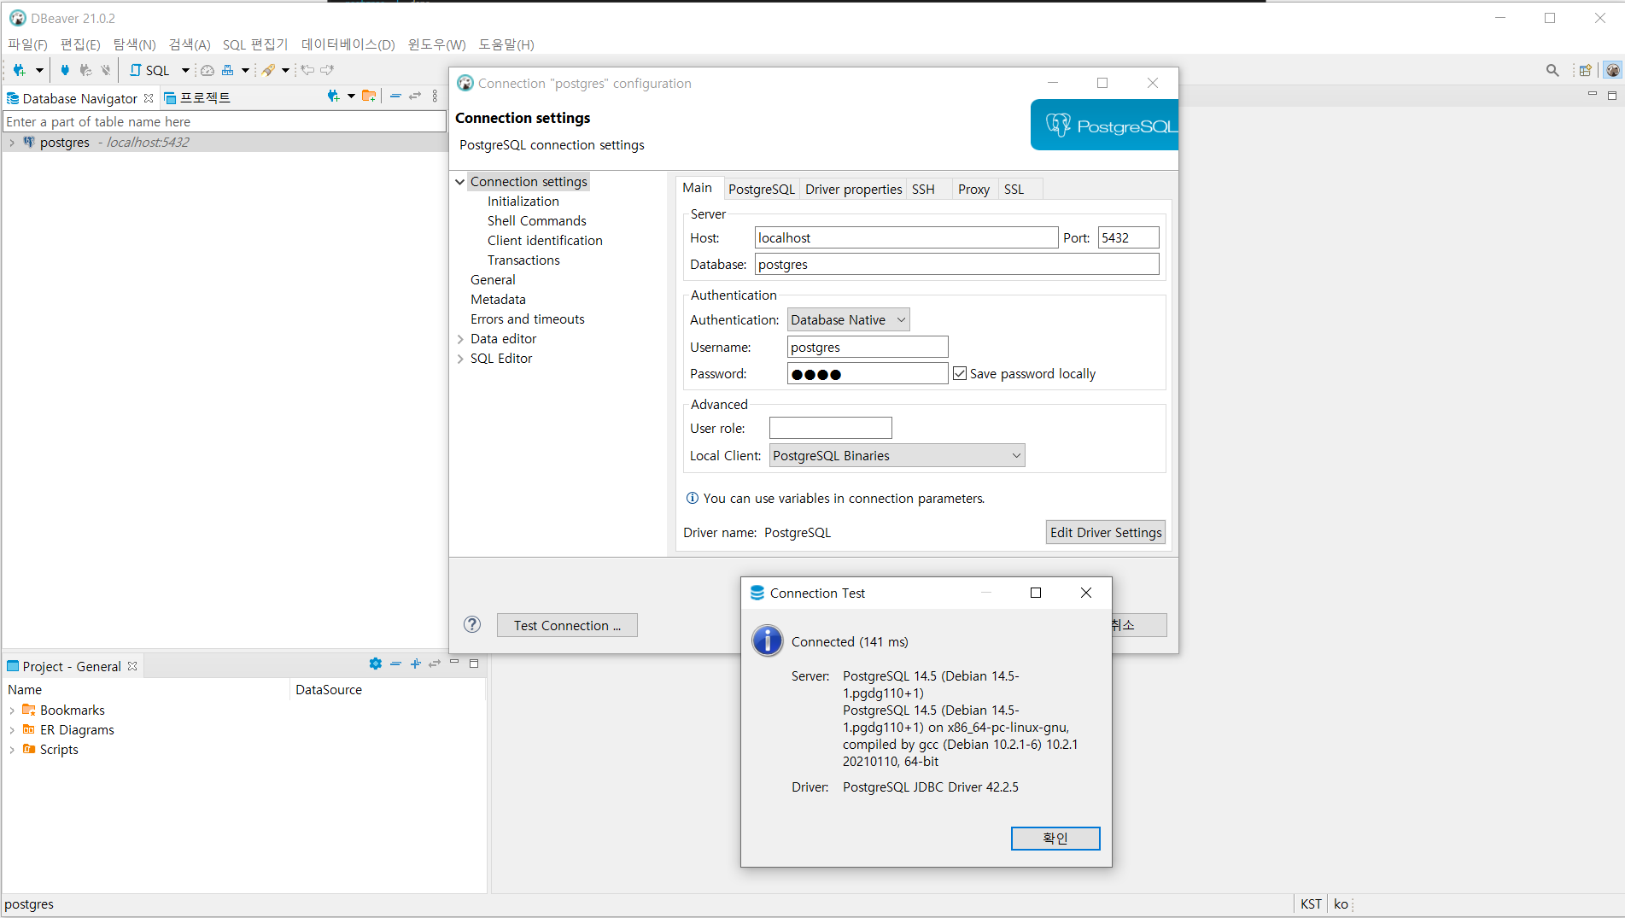Image resolution: width=1625 pixels, height=918 pixels.
Task: Click the create folder icon in Database Navigator
Action: 369,96
